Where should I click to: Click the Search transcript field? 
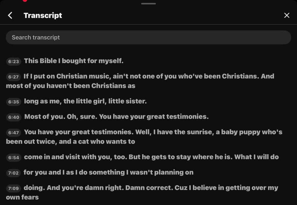(x=148, y=37)
